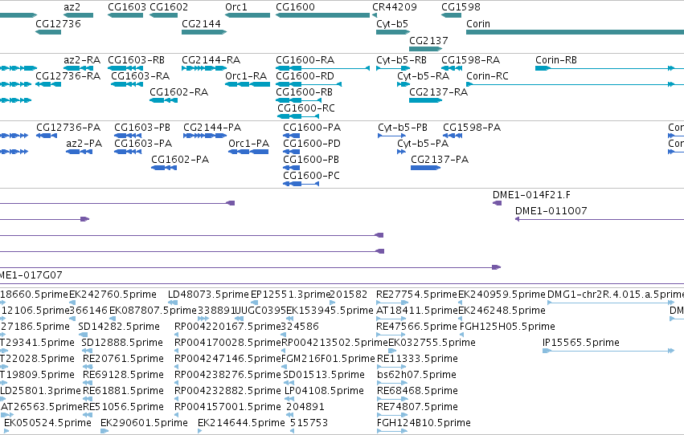Screen dimensions: 684x435
Task: Click transcript Cyt-b5-RB
Action: point(393,68)
